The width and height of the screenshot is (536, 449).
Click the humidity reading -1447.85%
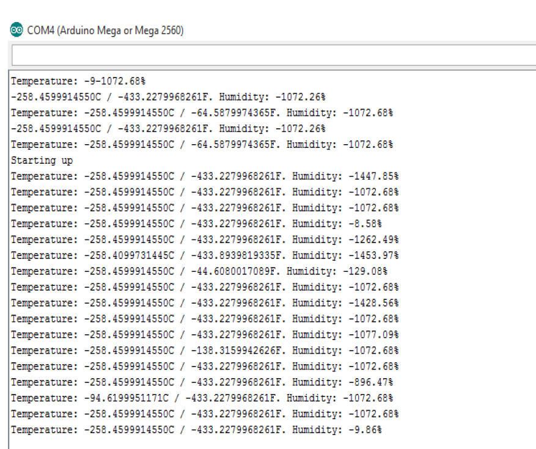point(373,177)
